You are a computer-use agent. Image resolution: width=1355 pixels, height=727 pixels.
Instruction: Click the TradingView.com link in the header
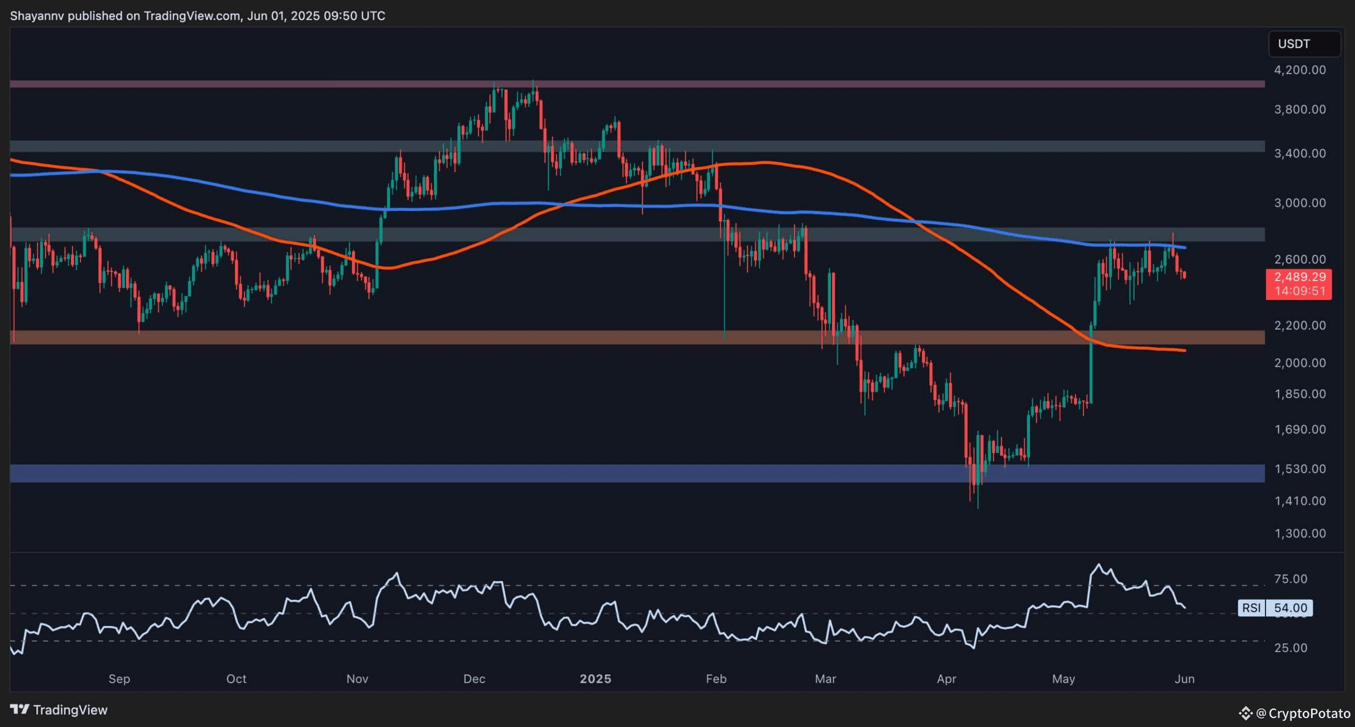191,16
